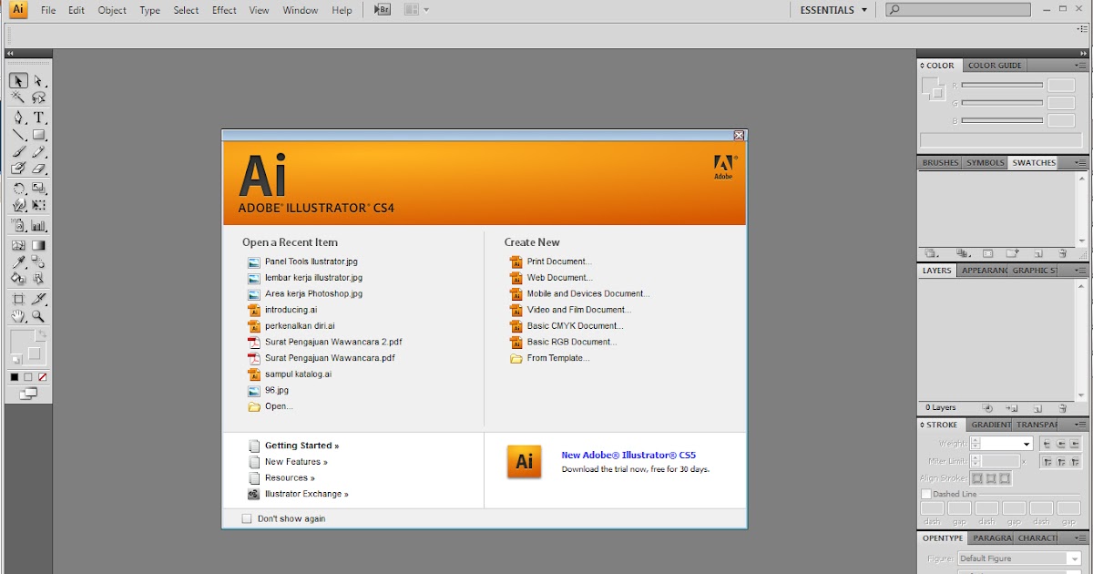Select the Paintbrush tool
The image size is (1093, 574).
[18, 151]
